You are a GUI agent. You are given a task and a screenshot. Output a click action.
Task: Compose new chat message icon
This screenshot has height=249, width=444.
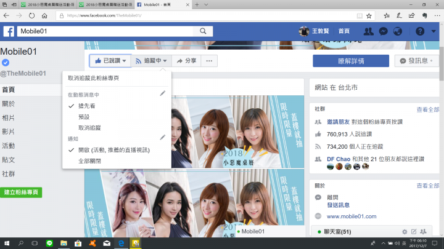pos(414,232)
